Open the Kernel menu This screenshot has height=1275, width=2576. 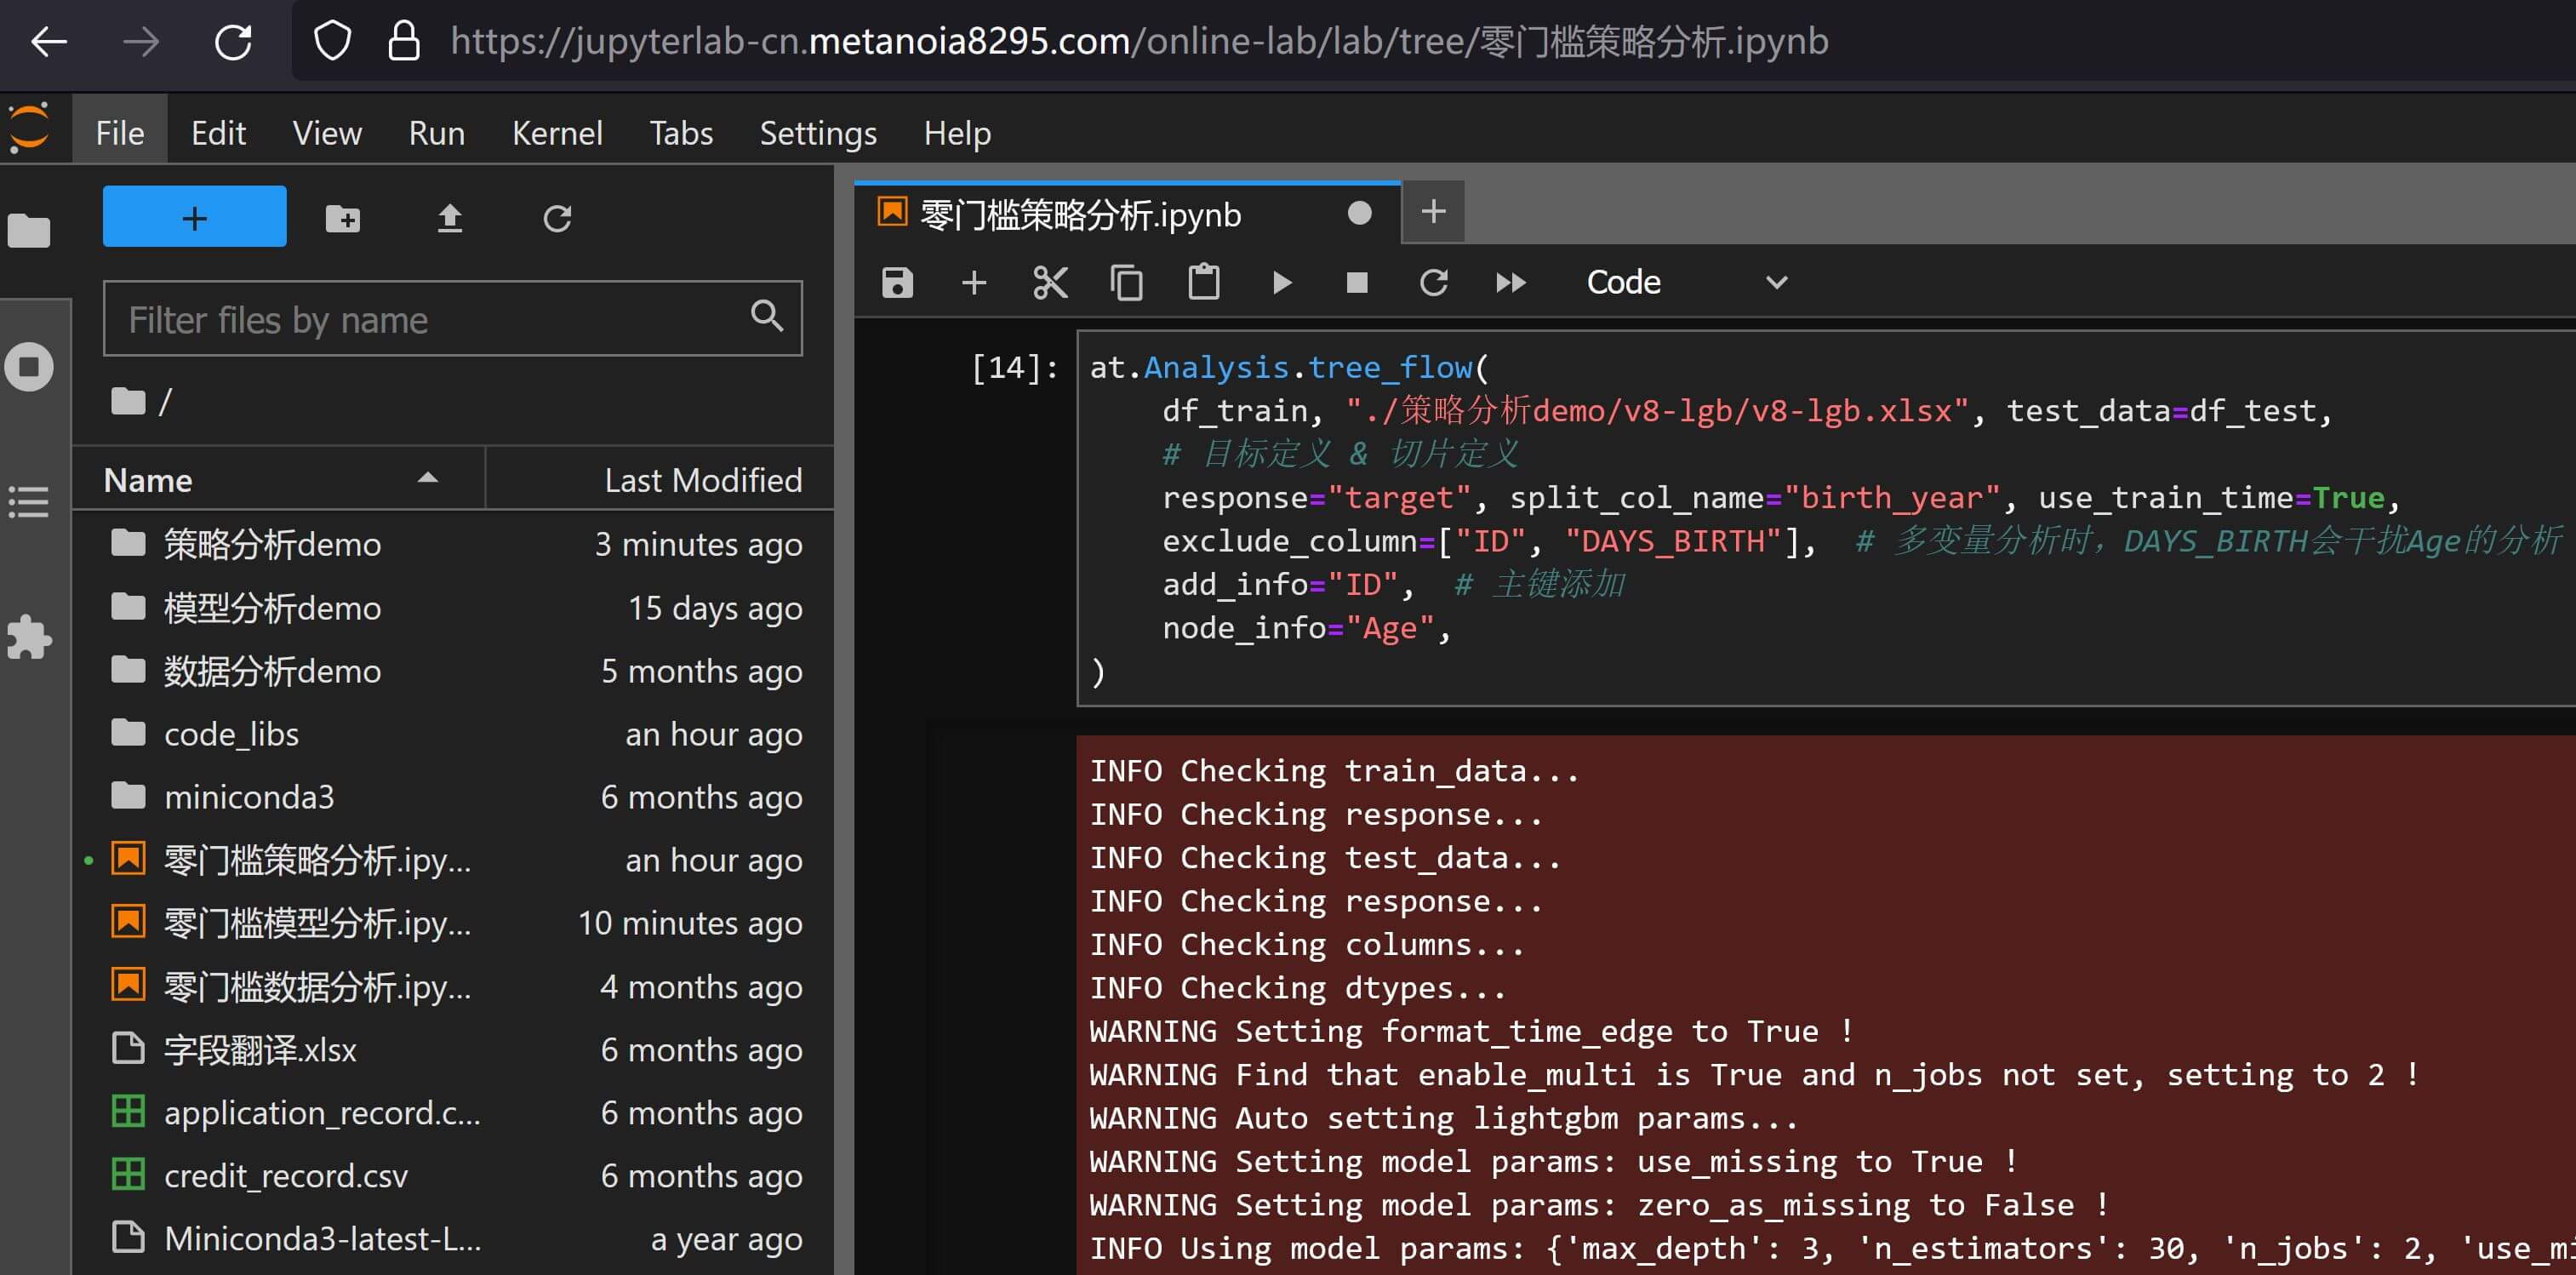557,133
